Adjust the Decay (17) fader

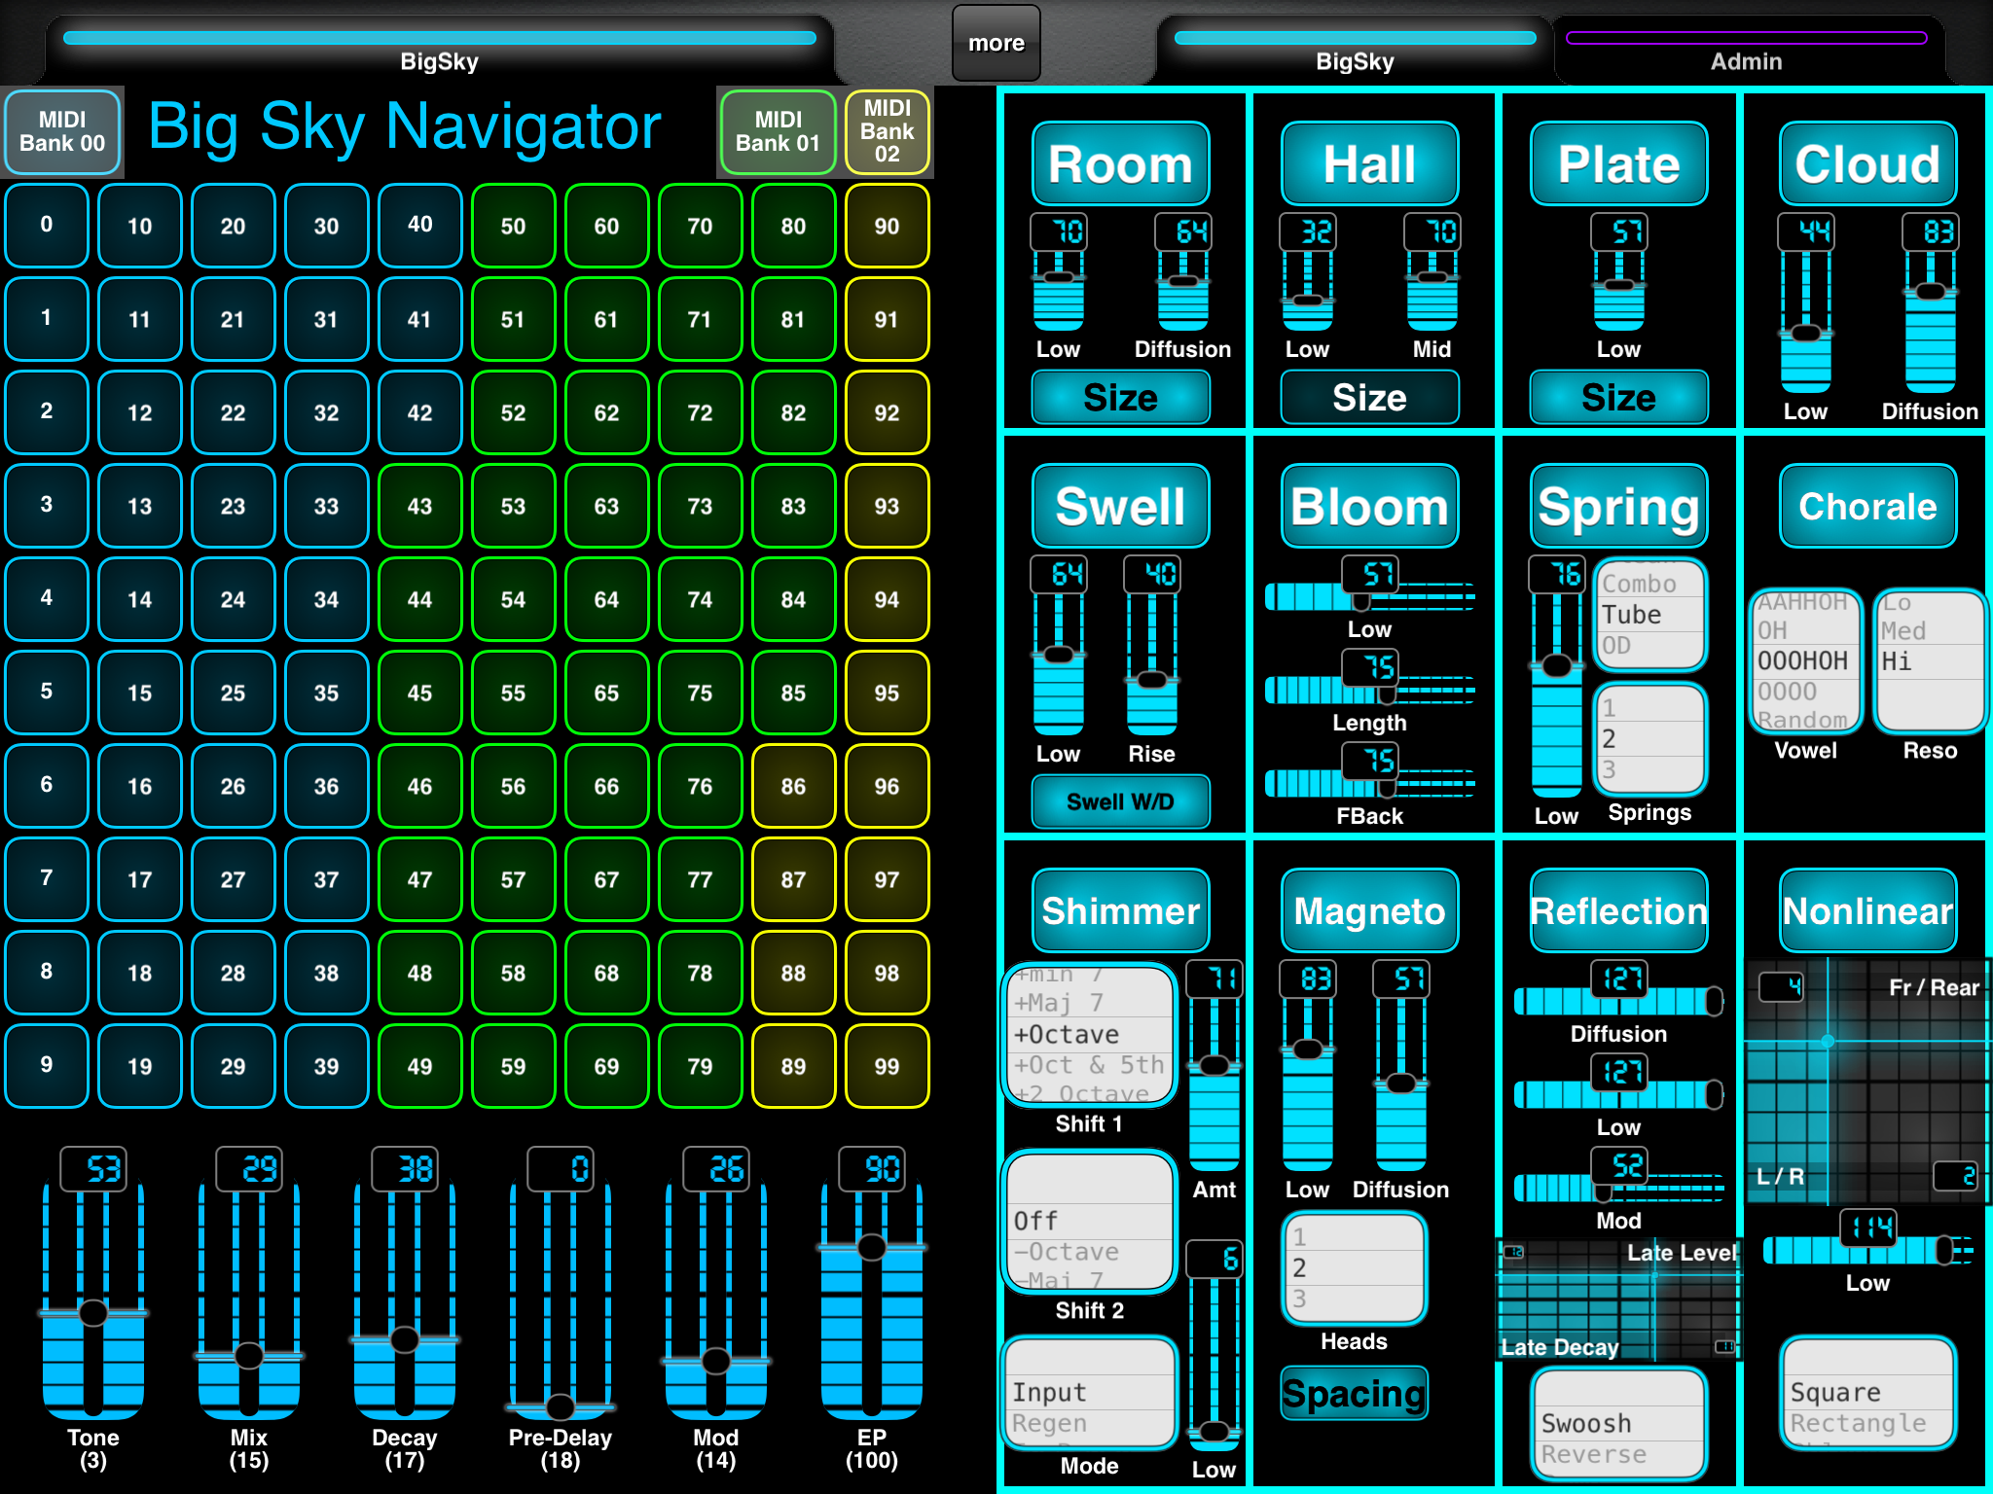404,1294
